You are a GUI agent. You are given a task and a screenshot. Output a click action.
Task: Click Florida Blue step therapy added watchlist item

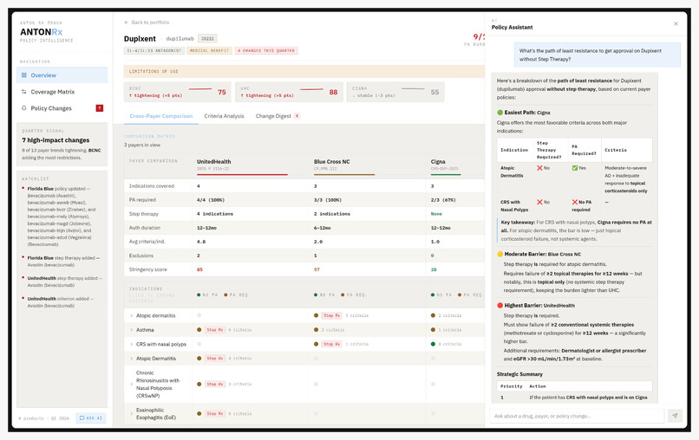pos(61,262)
